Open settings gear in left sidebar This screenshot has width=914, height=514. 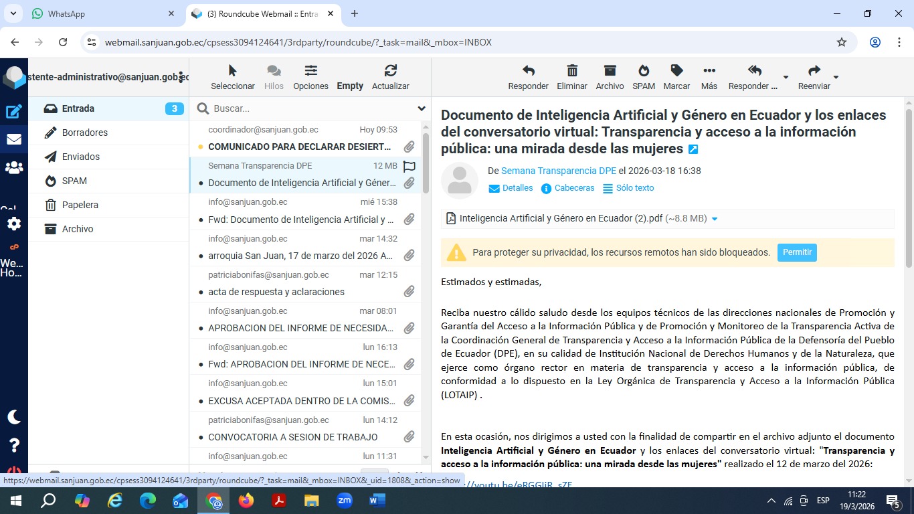tap(14, 224)
